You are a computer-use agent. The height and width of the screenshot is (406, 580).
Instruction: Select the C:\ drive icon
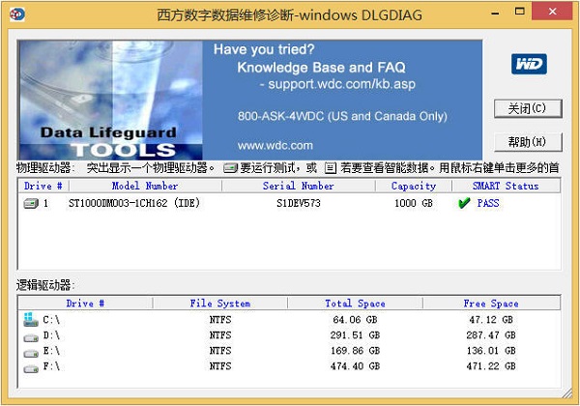[31, 320]
